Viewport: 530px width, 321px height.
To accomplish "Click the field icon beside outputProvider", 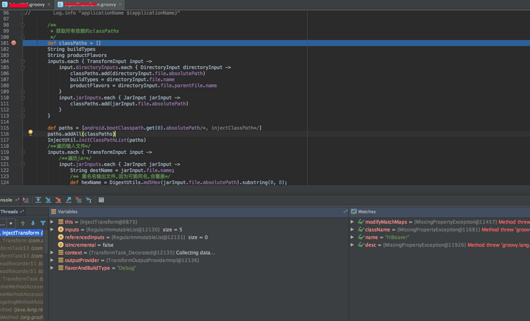I will tap(61, 260).
